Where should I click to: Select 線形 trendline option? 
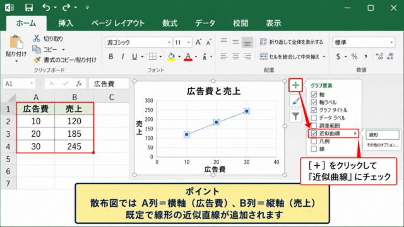click(x=383, y=135)
